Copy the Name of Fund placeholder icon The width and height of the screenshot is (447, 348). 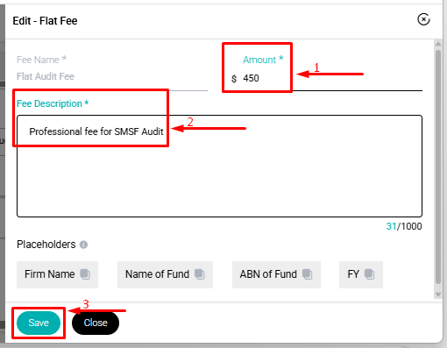tap(200, 274)
